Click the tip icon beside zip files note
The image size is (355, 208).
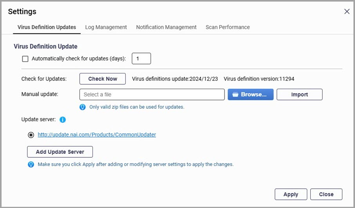[x=83, y=107]
